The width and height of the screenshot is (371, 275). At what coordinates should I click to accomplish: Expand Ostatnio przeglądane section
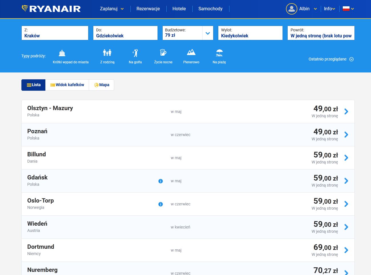[x=331, y=59]
